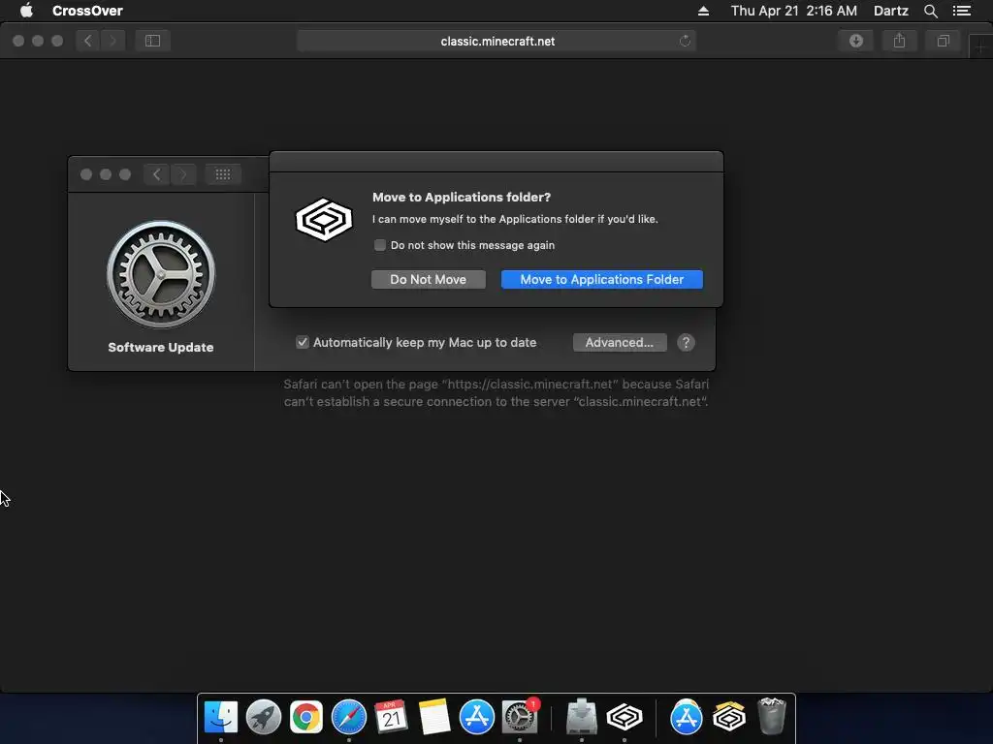Click the disk installer icon in dock
993x744 pixels.
pyautogui.click(x=582, y=718)
